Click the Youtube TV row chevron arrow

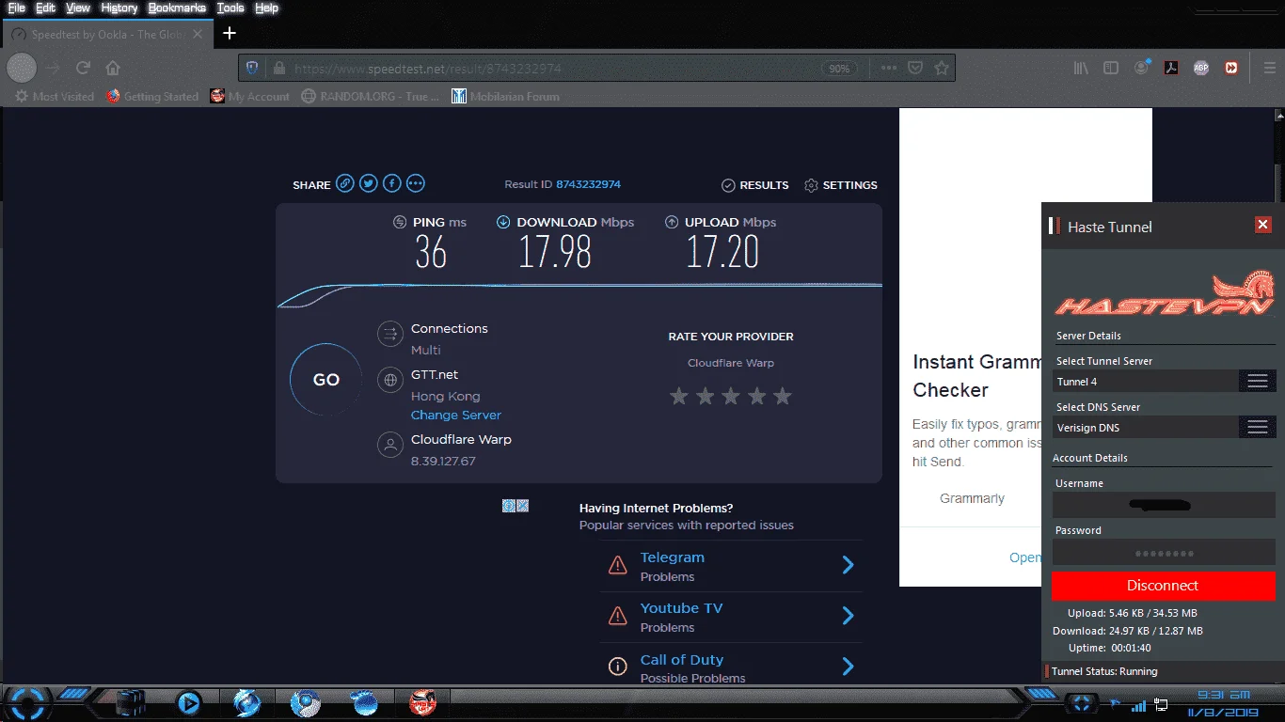(x=848, y=616)
